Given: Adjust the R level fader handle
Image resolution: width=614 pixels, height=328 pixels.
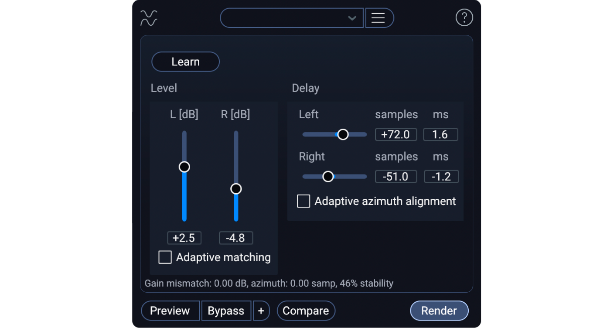Looking at the screenshot, I should pyautogui.click(x=236, y=188).
